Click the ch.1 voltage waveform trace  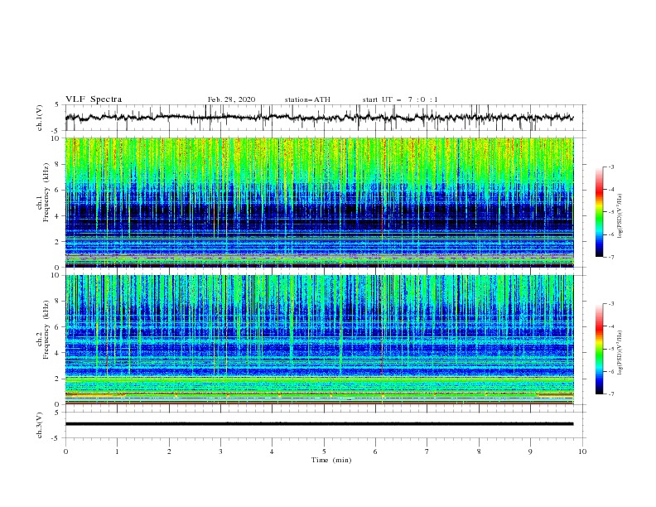[x=319, y=118]
